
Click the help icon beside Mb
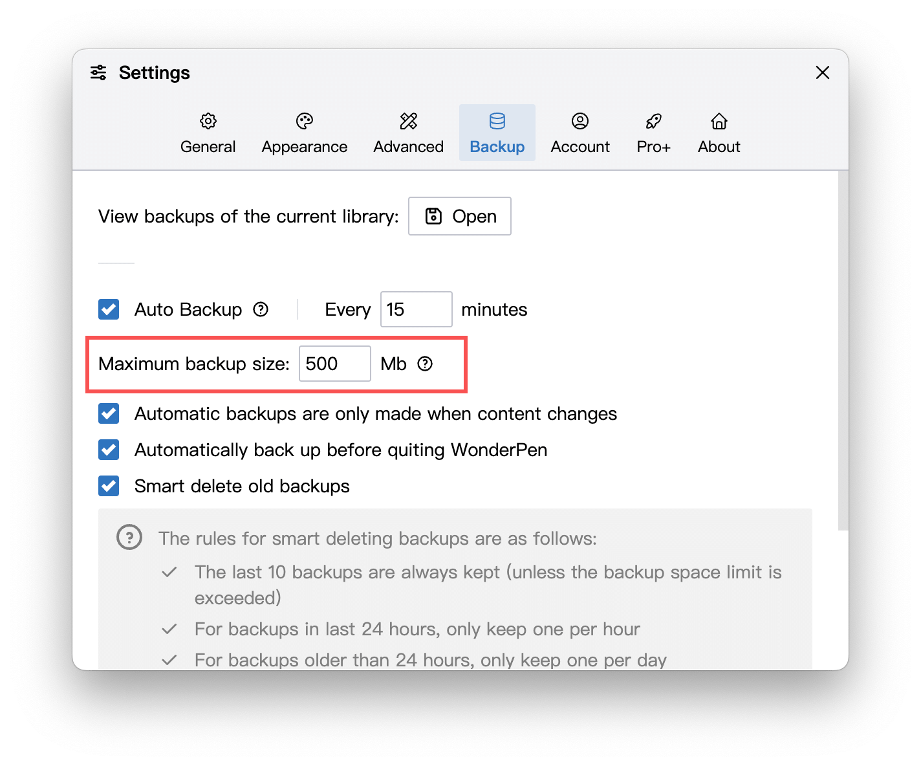[425, 364]
